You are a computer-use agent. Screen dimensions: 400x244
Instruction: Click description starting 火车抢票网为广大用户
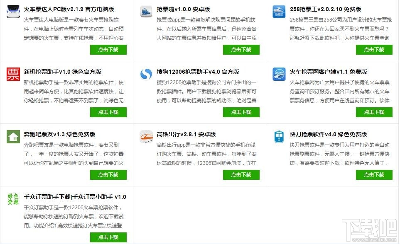340,92
